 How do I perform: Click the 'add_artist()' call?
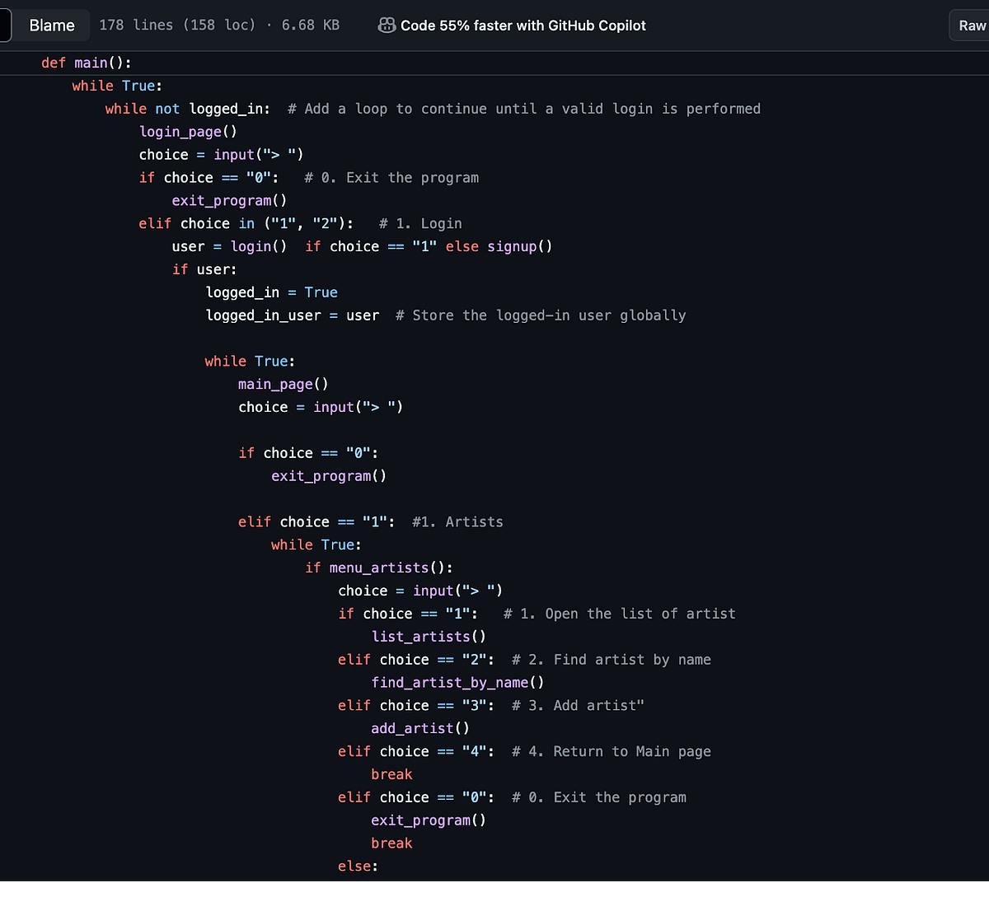[x=420, y=729]
